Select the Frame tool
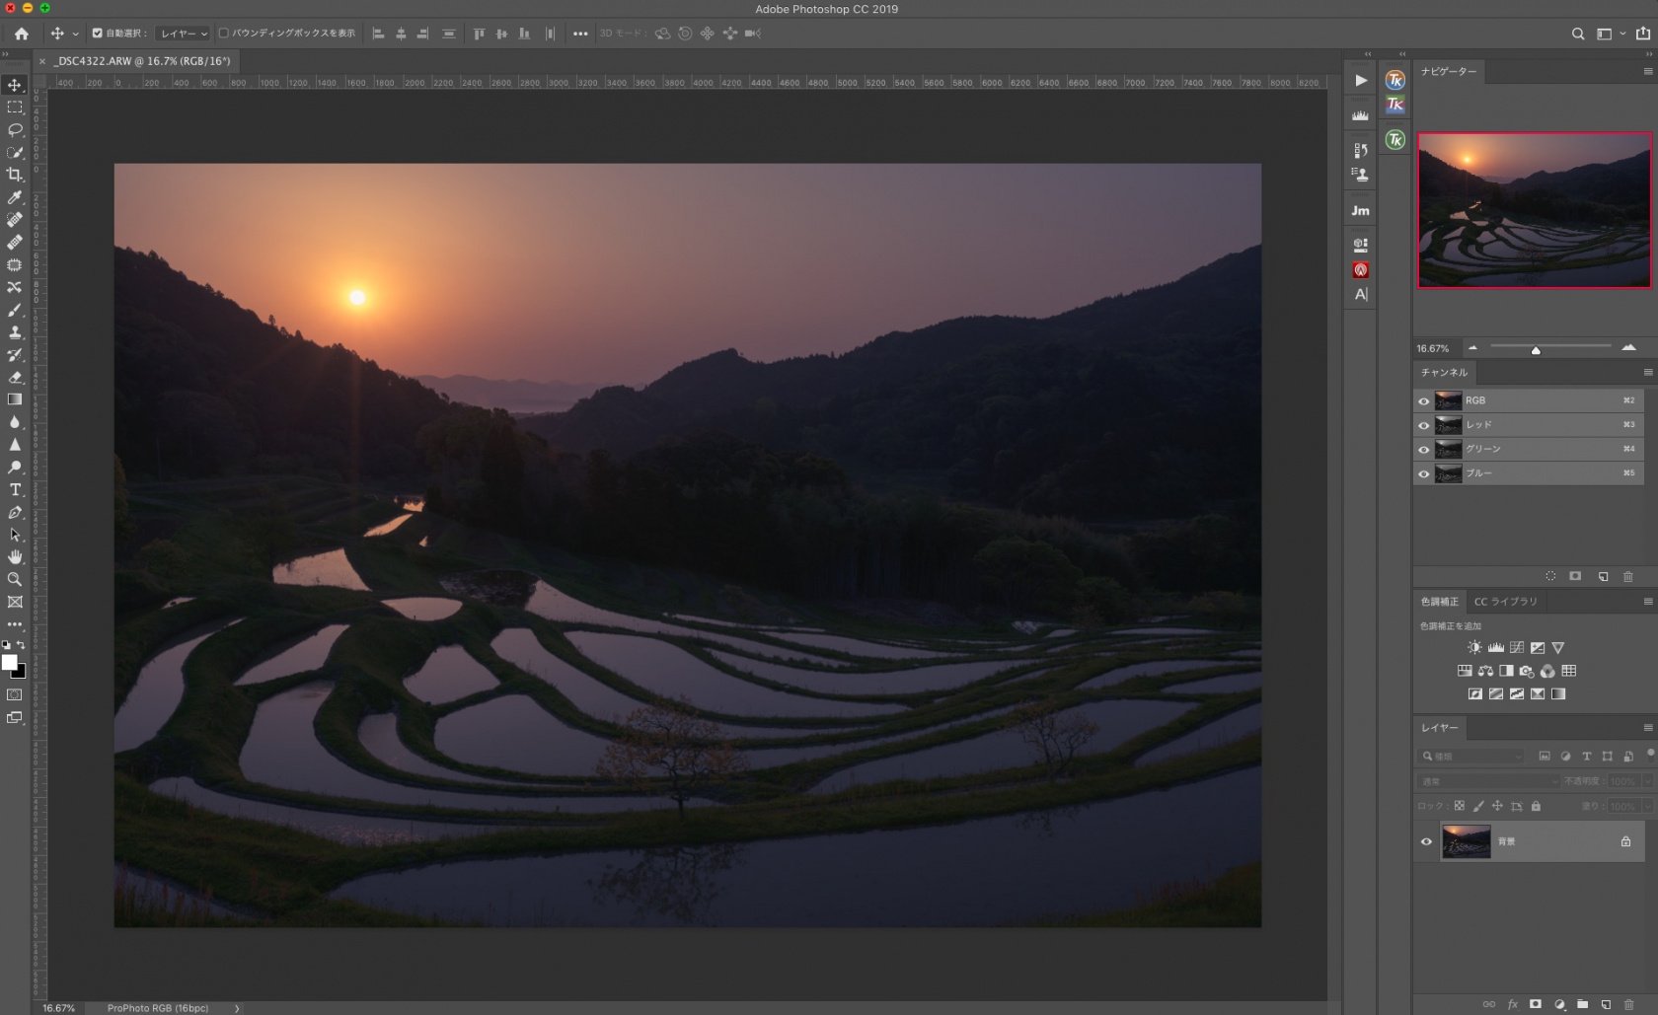This screenshot has width=1658, height=1015. click(15, 602)
